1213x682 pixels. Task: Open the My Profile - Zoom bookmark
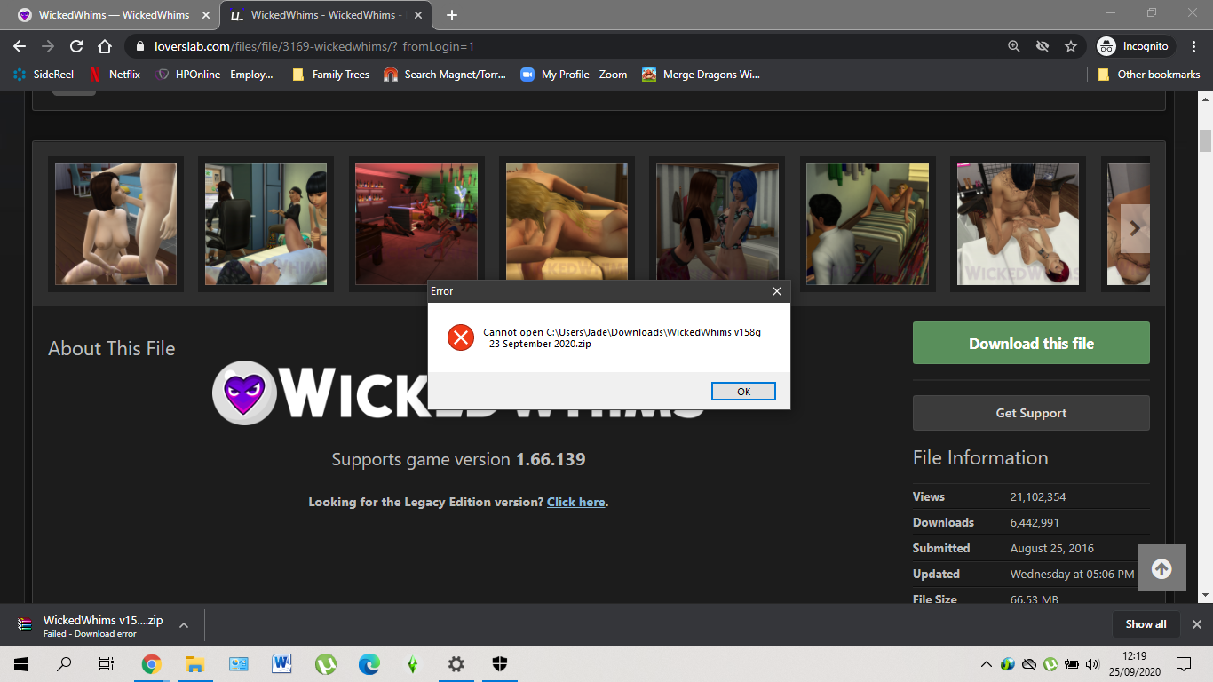574,75
